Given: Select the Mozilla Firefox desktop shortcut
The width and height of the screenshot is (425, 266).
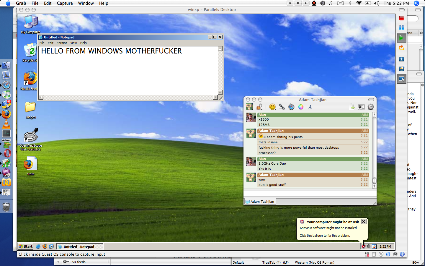Looking at the screenshot, I should pos(30,81).
